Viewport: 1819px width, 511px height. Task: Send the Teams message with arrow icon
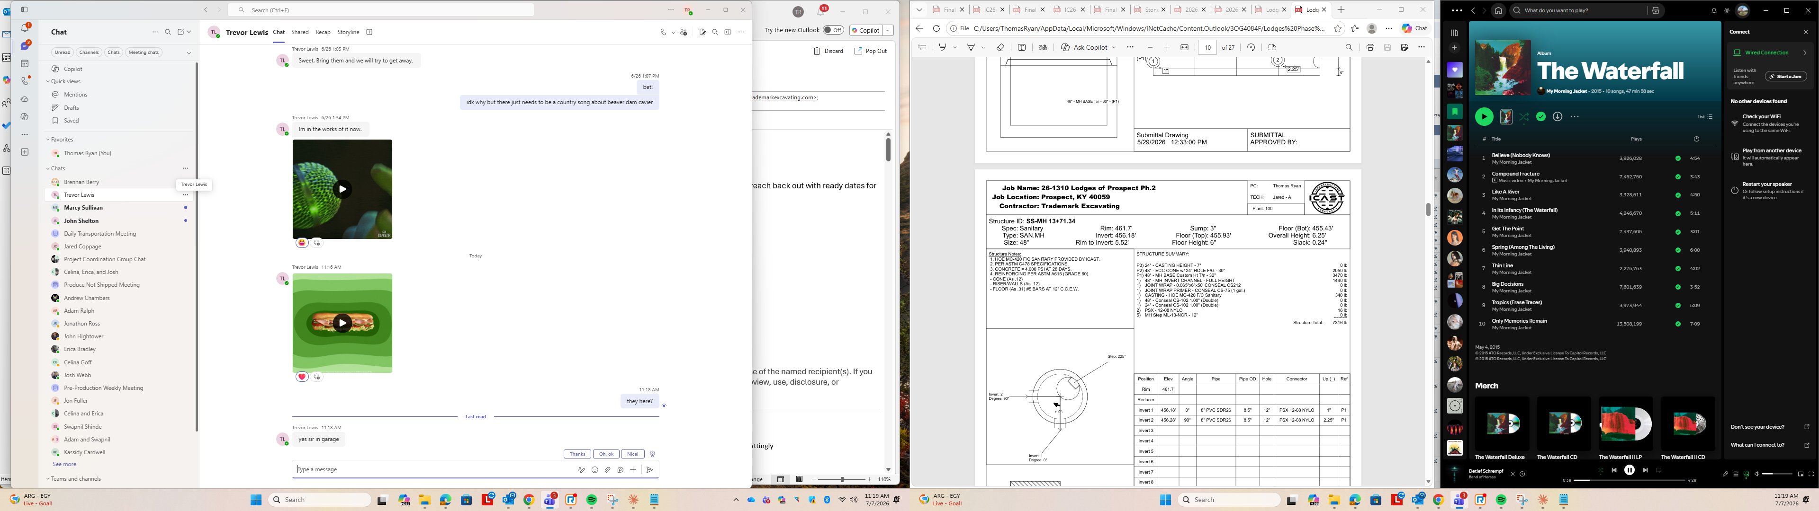(x=649, y=469)
